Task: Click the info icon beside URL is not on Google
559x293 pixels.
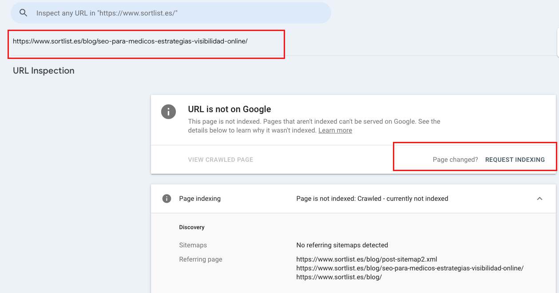Action: click(168, 112)
